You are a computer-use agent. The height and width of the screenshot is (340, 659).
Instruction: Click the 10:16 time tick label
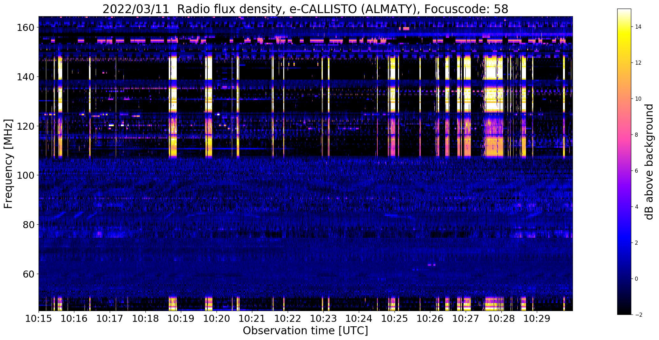pos(74,318)
